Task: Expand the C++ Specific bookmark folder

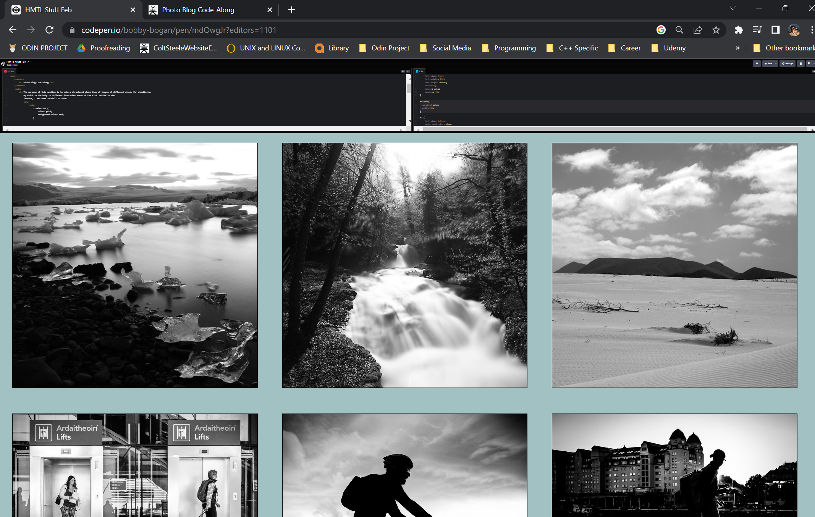Action: click(572, 48)
